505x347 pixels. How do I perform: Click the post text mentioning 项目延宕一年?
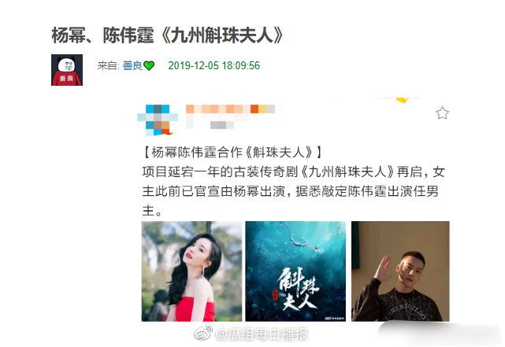[x=293, y=191]
